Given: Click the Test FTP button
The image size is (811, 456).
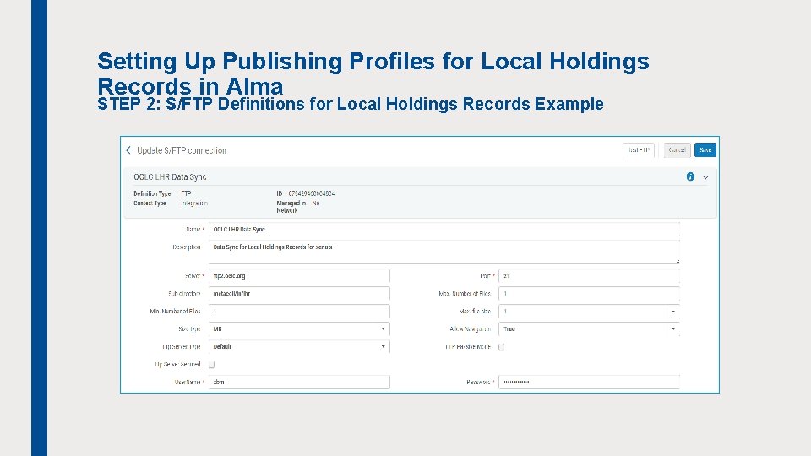Looking at the screenshot, I should pyautogui.click(x=639, y=150).
